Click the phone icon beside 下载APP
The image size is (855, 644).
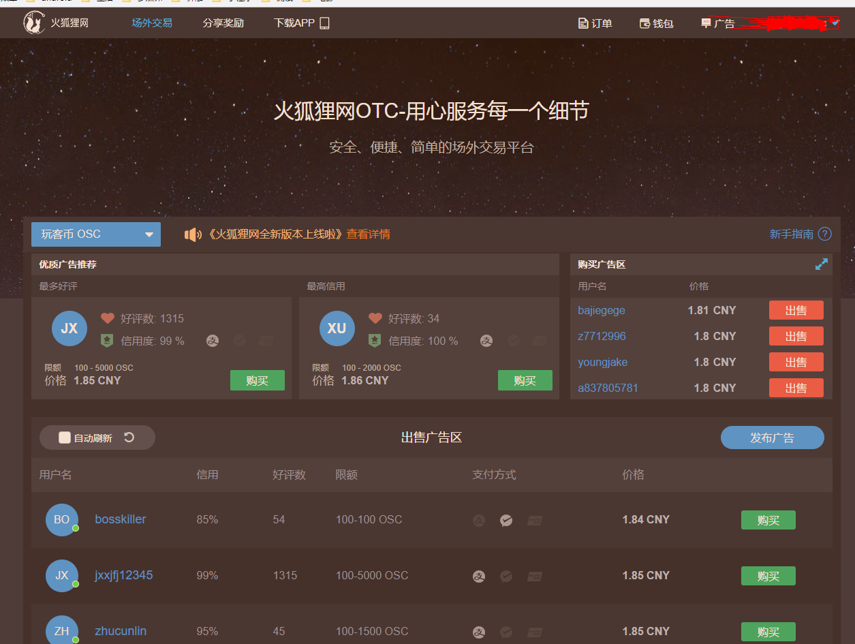coord(324,23)
